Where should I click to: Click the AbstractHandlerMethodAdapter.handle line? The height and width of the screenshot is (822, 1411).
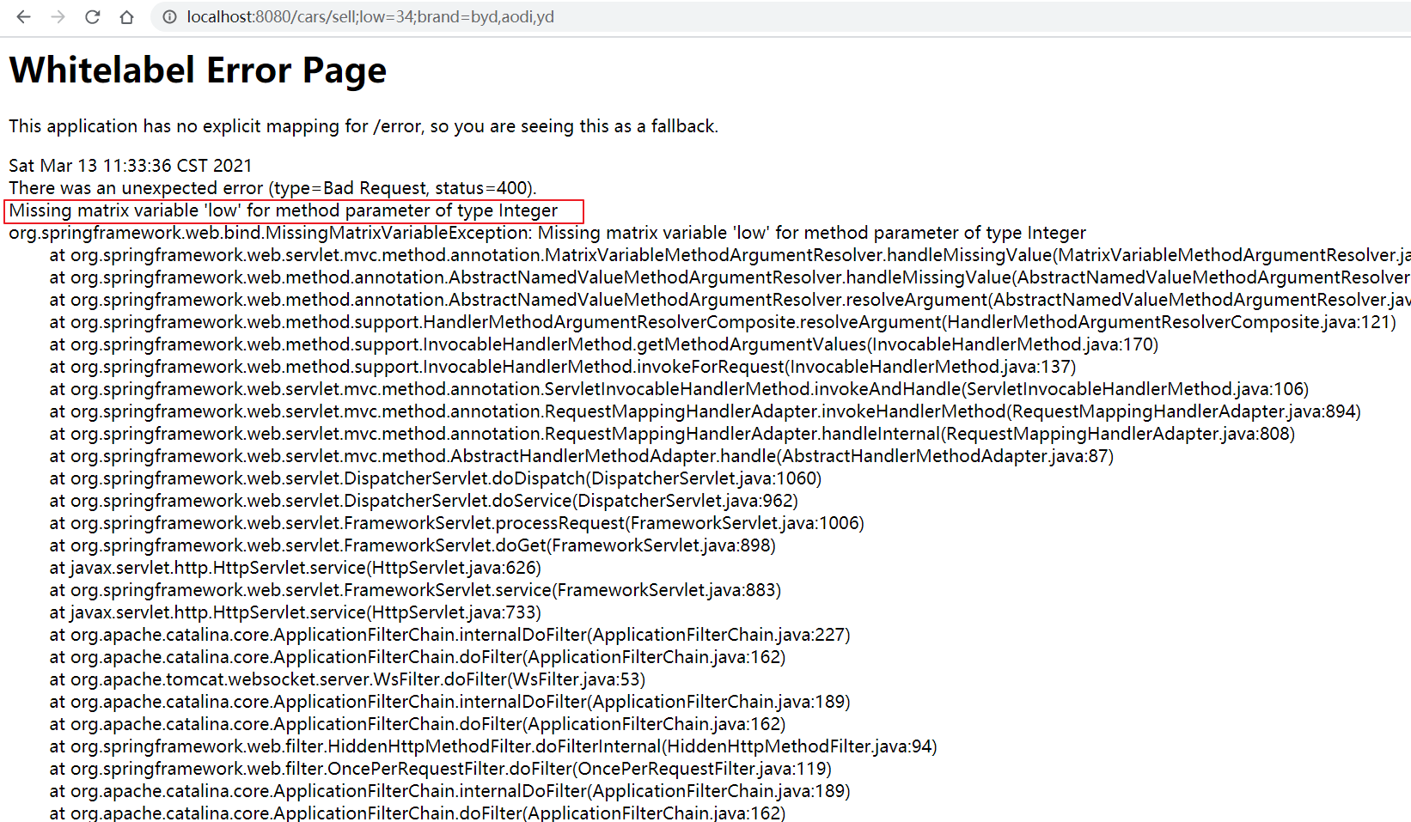coord(582,456)
